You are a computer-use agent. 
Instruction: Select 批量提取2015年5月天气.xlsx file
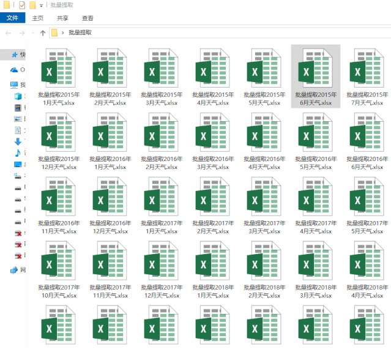(x=264, y=77)
